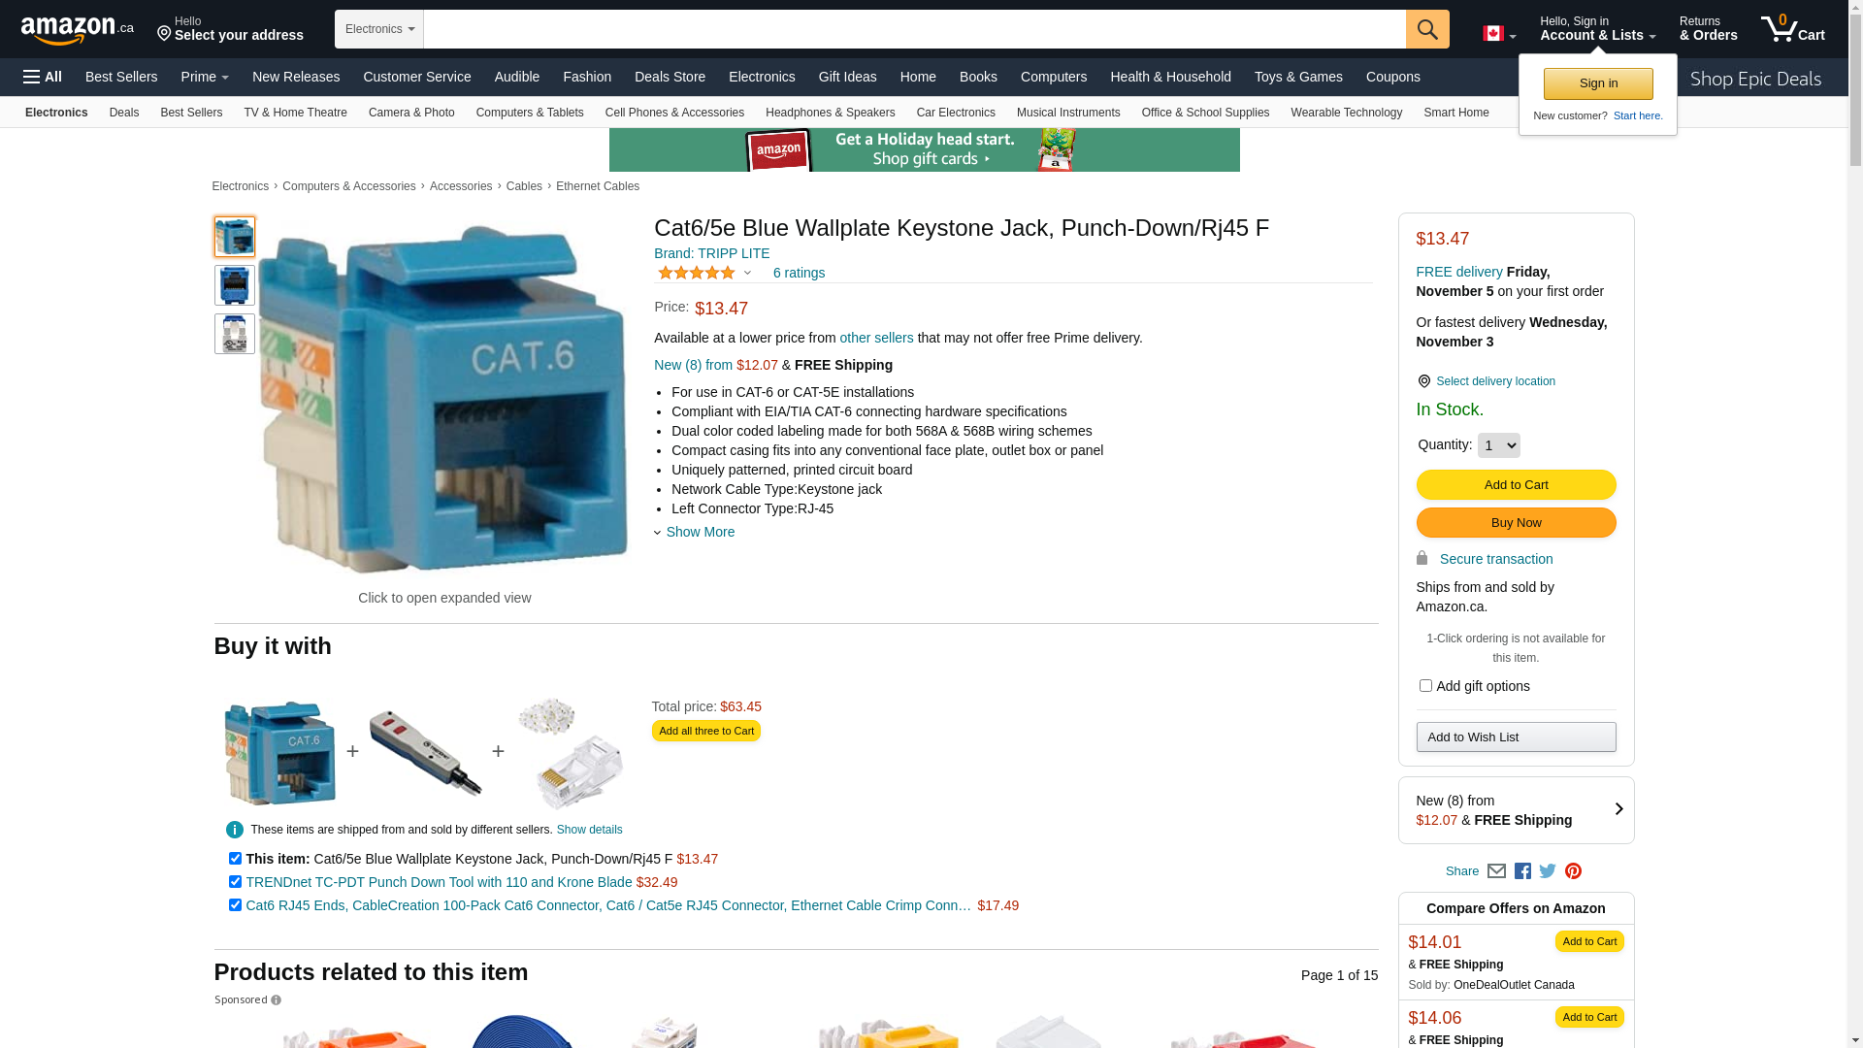Open the Electronics search category dropdown
This screenshot has width=1863, height=1048.
(379, 29)
